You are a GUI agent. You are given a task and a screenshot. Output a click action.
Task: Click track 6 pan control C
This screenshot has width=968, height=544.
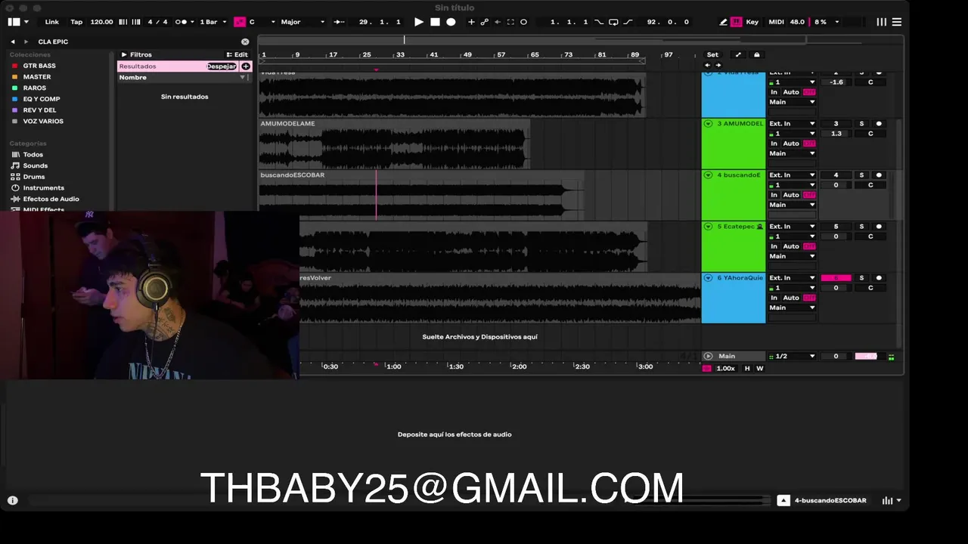tap(870, 288)
